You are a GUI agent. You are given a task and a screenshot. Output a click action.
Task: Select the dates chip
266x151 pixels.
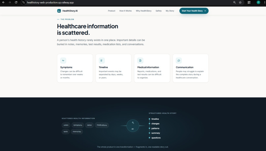point(89,125)
